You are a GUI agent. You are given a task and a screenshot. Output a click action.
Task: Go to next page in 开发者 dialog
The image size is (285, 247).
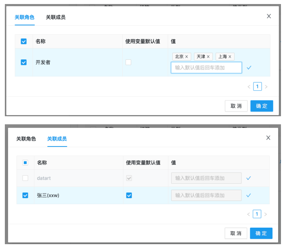point(266,86)
